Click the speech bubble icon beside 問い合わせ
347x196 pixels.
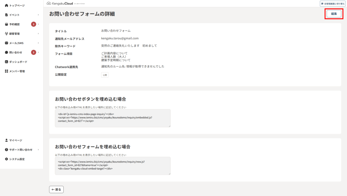6,52
